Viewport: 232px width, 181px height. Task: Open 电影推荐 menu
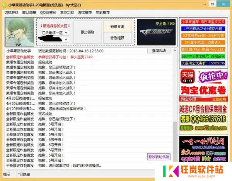[x=102, y=12]
